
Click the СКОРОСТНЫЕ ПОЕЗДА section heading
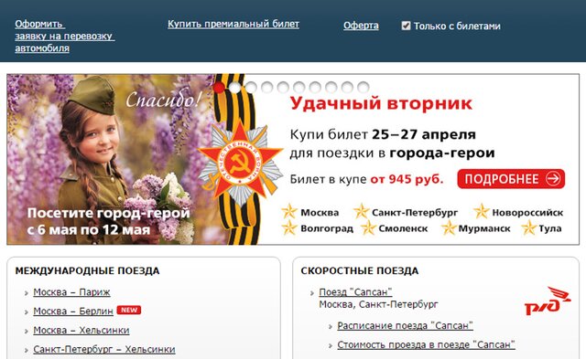click(360, 270)
